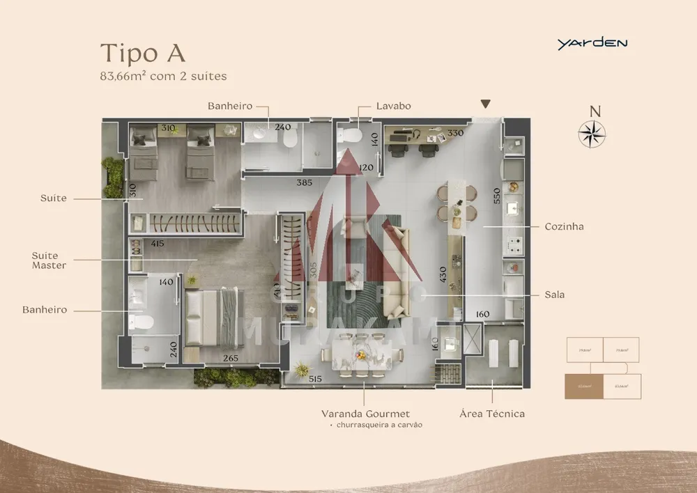Image resolution: width=697 pixels, height=493 pixels.
Task: Click the Yarden logo
Action: 592,44
